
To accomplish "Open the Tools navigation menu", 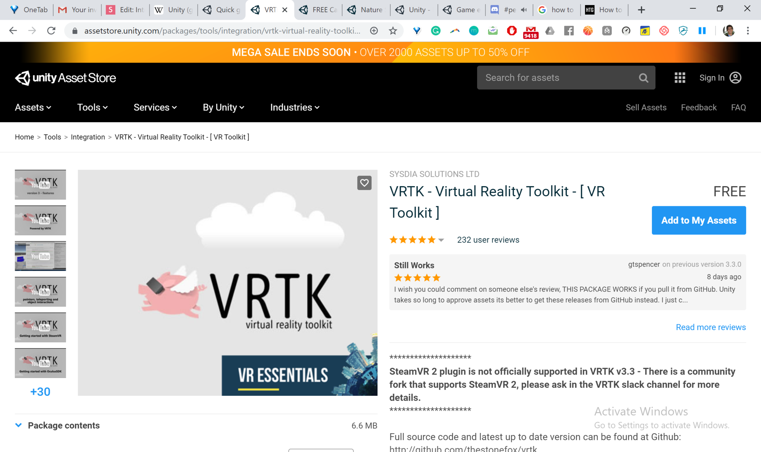I will coord(92,107).
